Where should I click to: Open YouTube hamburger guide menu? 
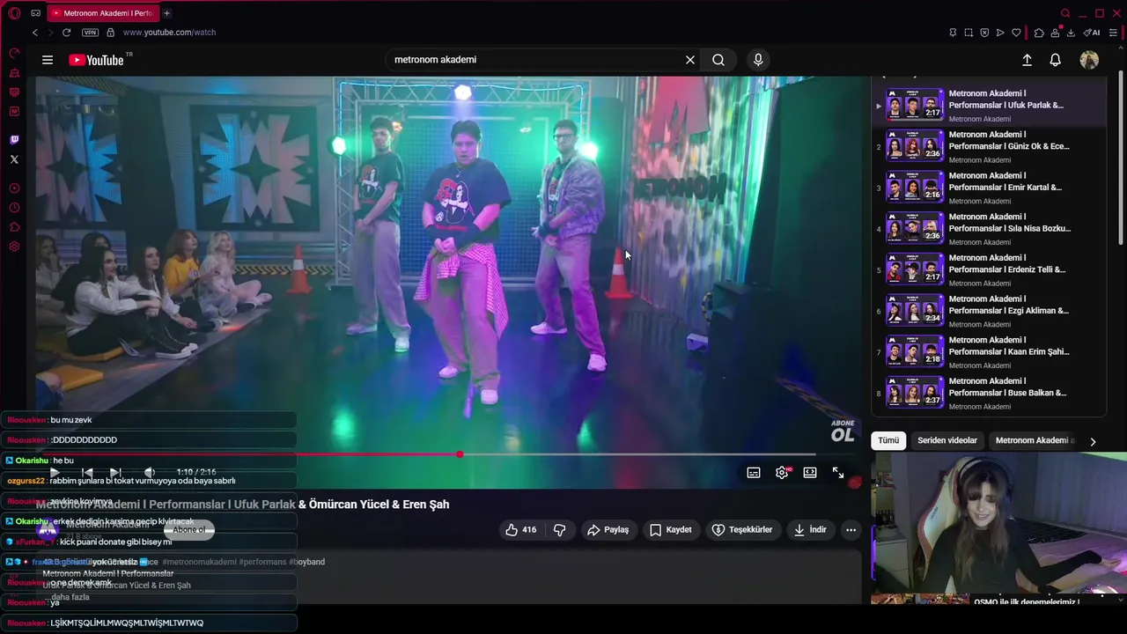(48, 60)
